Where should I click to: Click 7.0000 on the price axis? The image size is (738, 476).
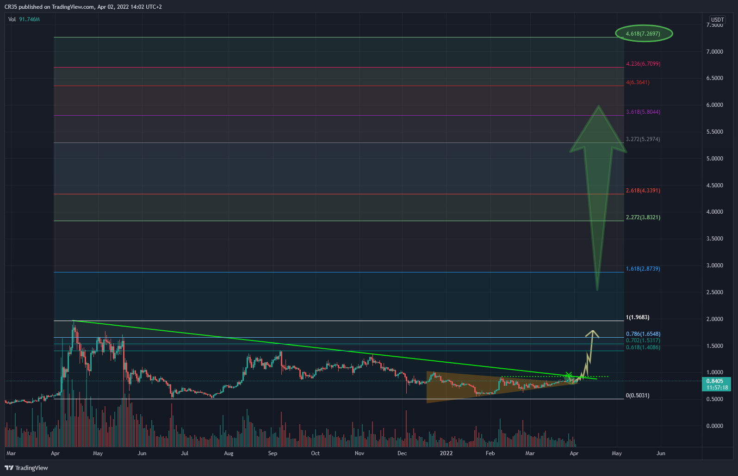pos(714,52)
